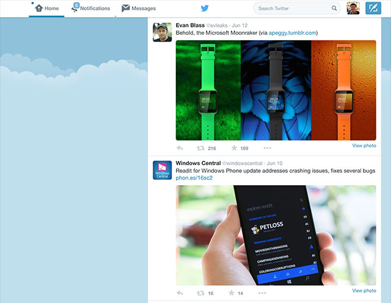The height and width of the screenshot is (303, 391).
Task: Click the Home house icon
Action: (x=39, y=8)
